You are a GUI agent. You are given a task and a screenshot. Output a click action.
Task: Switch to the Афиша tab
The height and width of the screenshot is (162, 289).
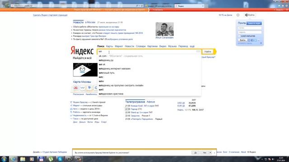pos(151,102)
